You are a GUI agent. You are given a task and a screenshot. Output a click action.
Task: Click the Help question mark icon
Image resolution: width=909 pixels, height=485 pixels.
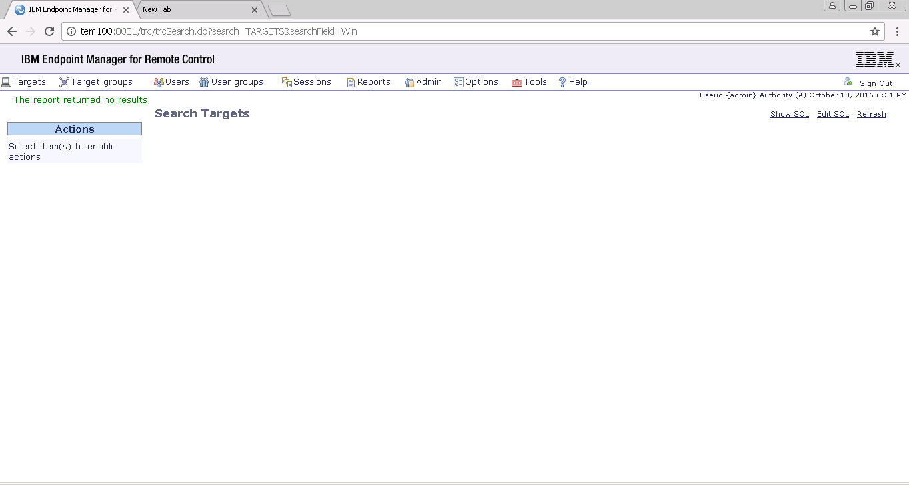click(x=562, y=82)
